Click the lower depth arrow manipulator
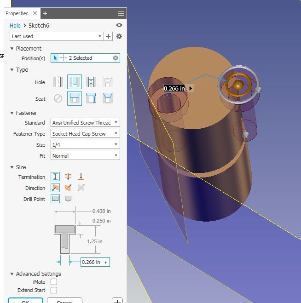This screenshot has height=303, width=301. coord(246,134)
